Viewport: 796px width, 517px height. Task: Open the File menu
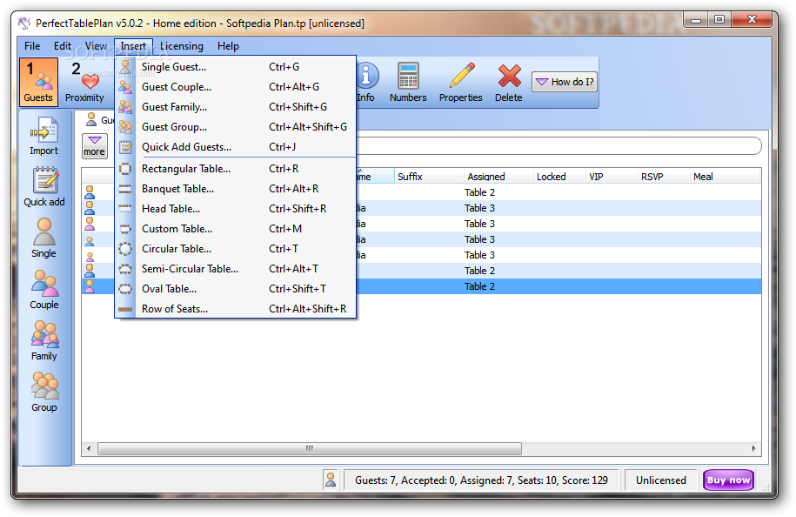32,46
